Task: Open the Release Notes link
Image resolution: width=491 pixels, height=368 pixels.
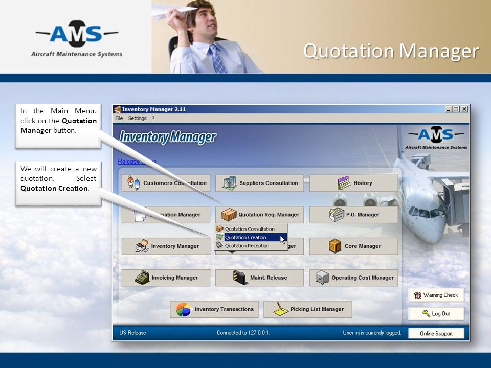Action: 137,162
